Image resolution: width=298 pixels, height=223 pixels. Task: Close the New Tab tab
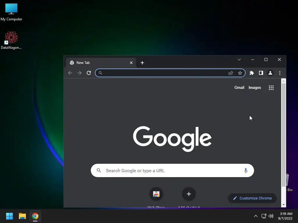[131, 63]
